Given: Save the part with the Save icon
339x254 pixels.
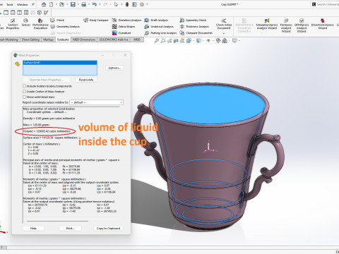Looking at the screenshot, I should (x=73, y=4).
